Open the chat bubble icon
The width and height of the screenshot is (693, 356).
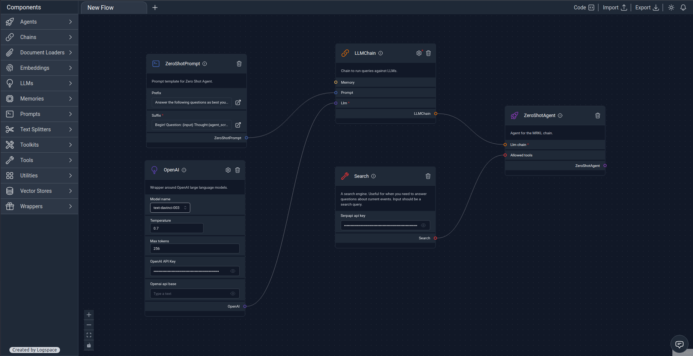point(679,344)
